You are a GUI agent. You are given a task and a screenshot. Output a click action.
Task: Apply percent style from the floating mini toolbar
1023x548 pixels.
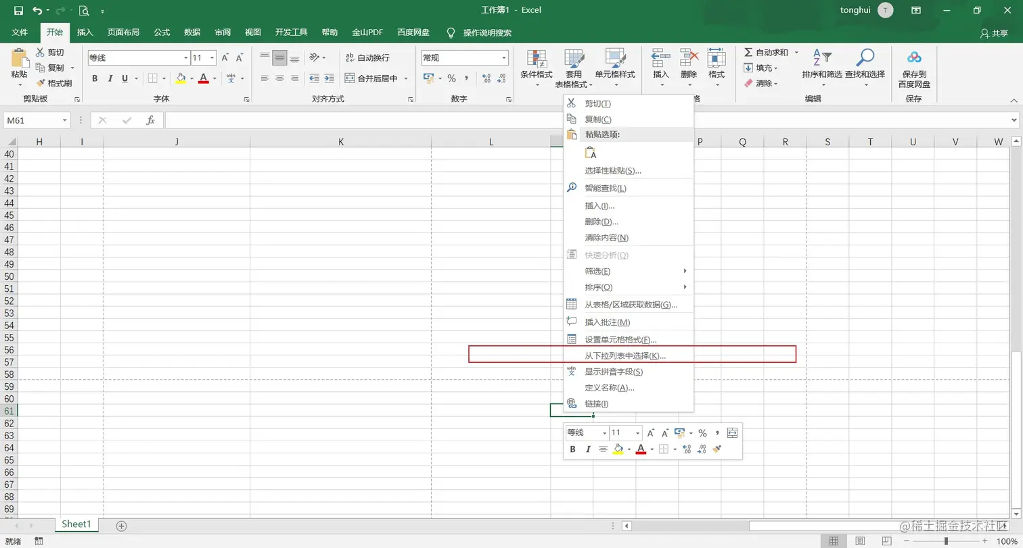coord(702,433)
